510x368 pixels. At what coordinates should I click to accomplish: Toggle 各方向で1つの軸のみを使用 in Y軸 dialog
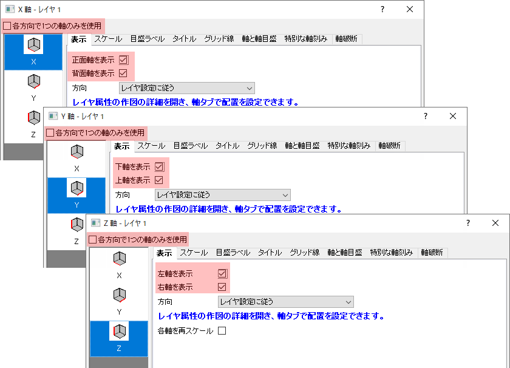[x=50, y=133]
